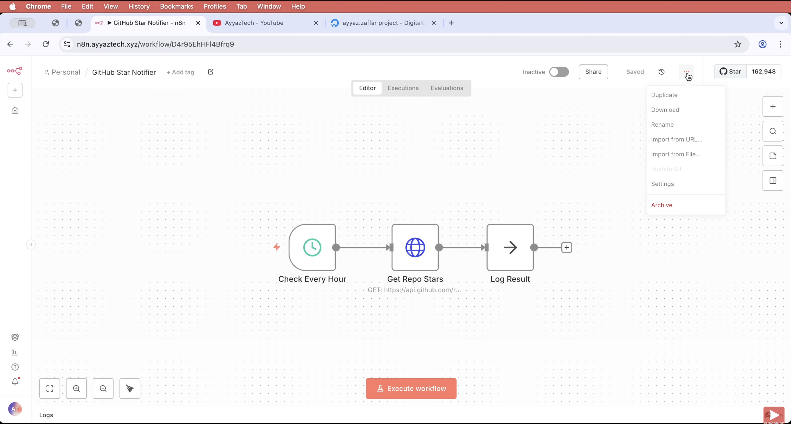The image size is (791, 424).
Task: Add sticky note from right panel
Action: tap(772, 156)
